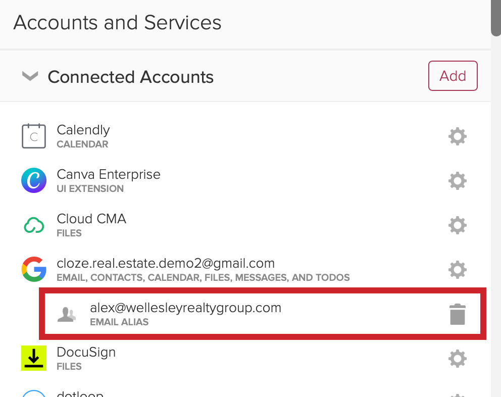Click the DocuSign download-arrow logo

click(x=34, y=358)
